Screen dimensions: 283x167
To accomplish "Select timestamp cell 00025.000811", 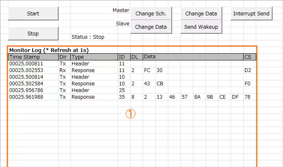I will click(x=26, y=64).
